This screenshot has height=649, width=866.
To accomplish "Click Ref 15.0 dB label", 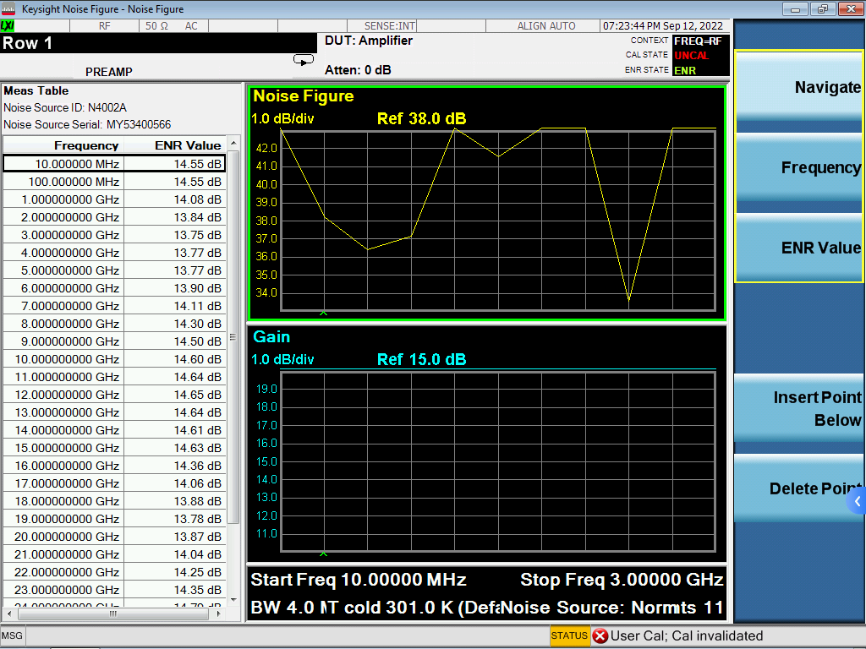I will click(x=421, y=359).
